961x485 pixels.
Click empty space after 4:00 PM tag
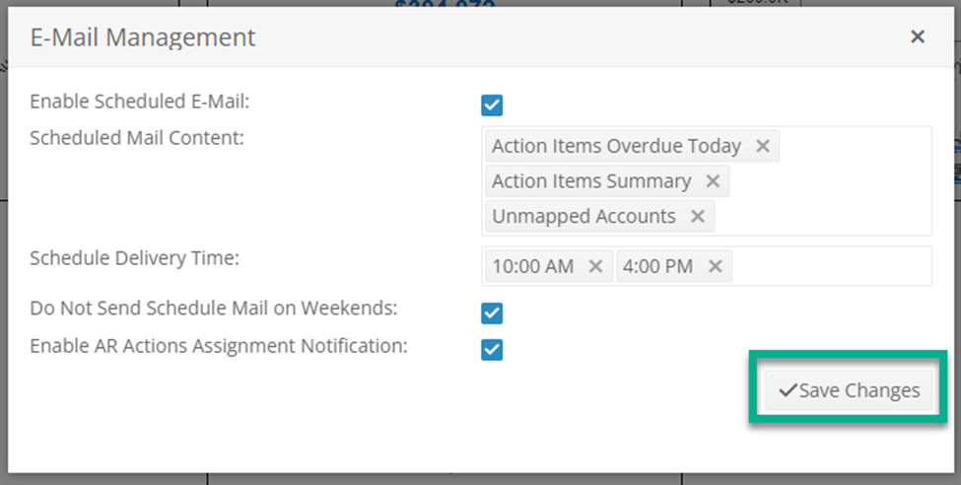831,266
